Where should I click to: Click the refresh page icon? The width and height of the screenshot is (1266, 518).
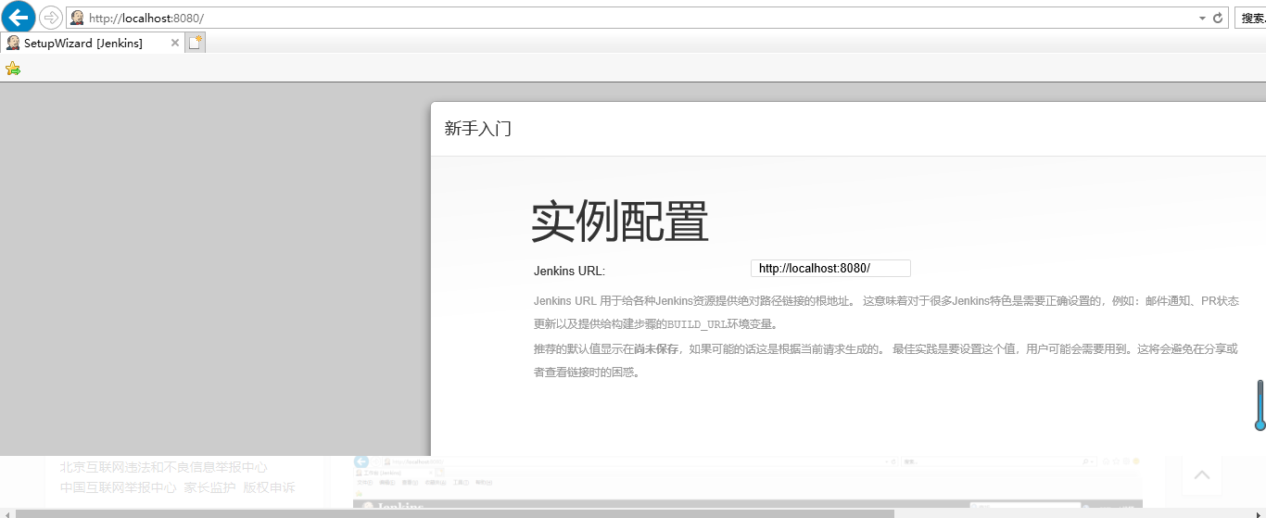coord(1218,18)
